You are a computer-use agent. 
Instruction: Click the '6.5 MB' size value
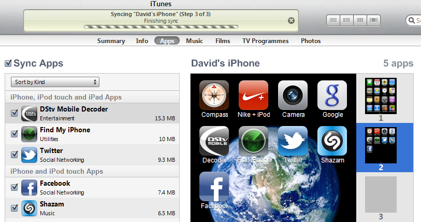point(166,213)
